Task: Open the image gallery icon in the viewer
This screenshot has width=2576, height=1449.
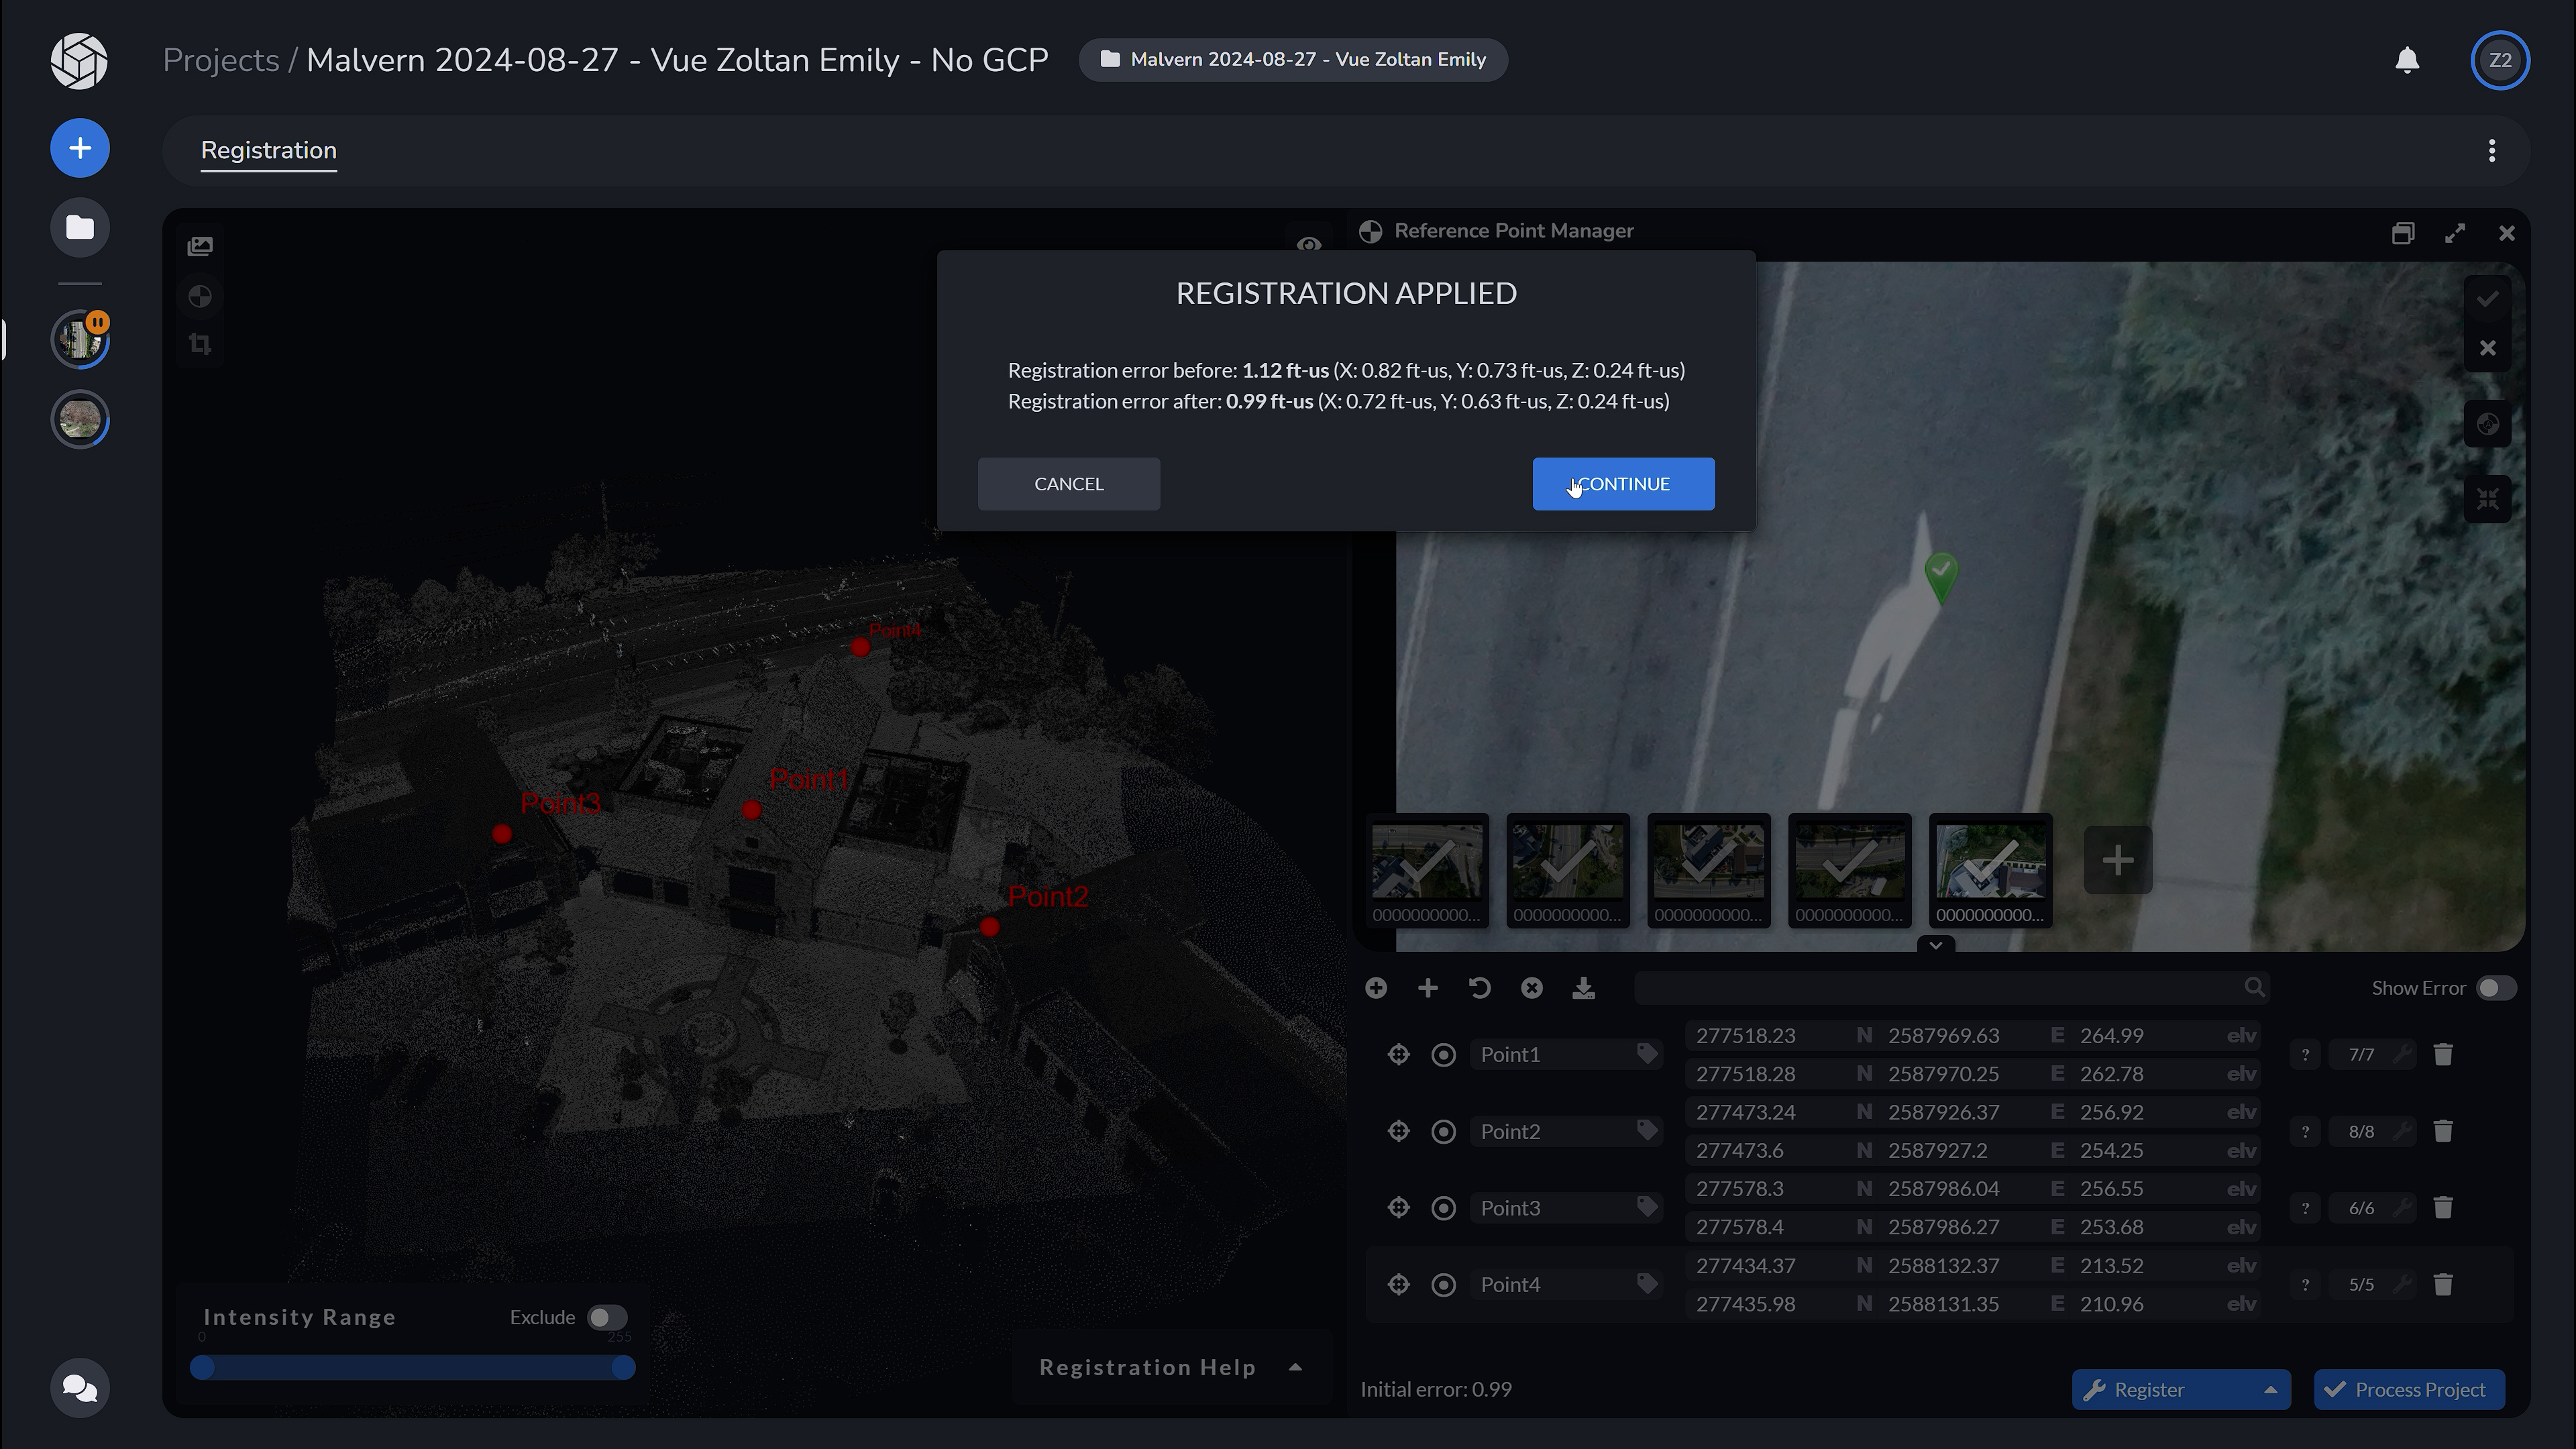Action: pyautogui.click(x=200, y=245)
